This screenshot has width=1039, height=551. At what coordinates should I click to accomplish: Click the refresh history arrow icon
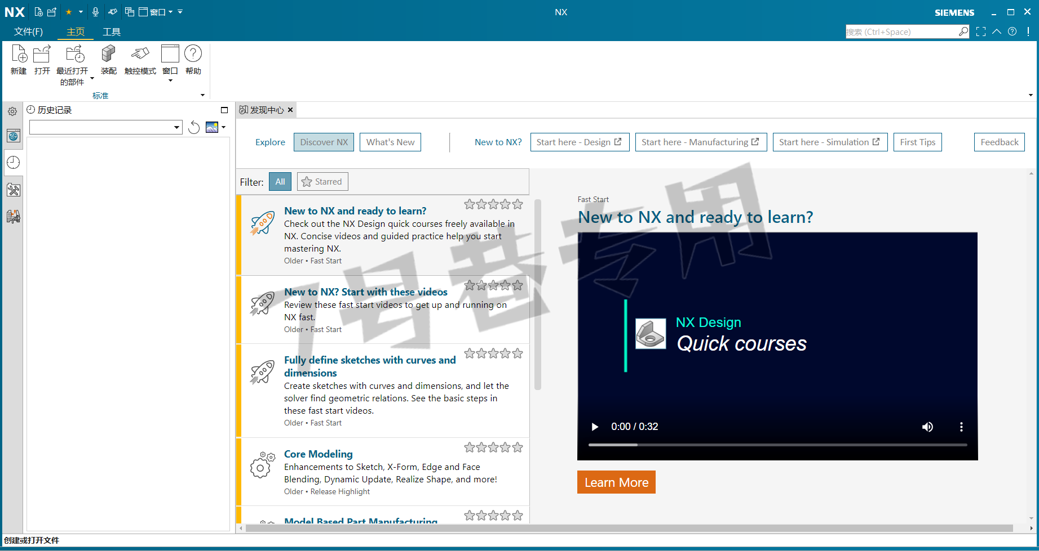pos(194,127)
